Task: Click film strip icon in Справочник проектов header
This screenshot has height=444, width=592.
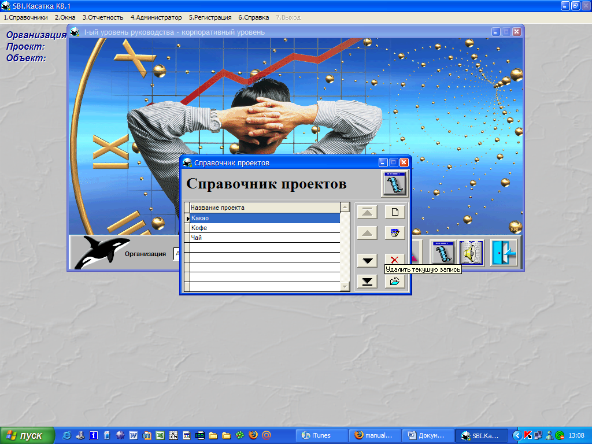Action: coord(394,183)
